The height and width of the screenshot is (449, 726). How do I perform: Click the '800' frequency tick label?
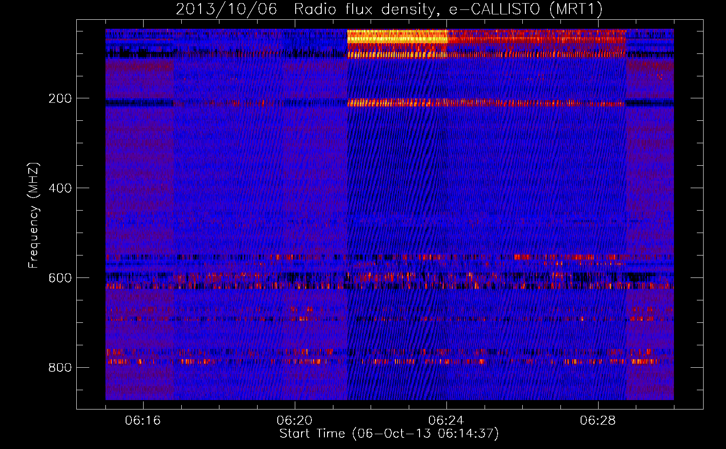coord(60,368)
